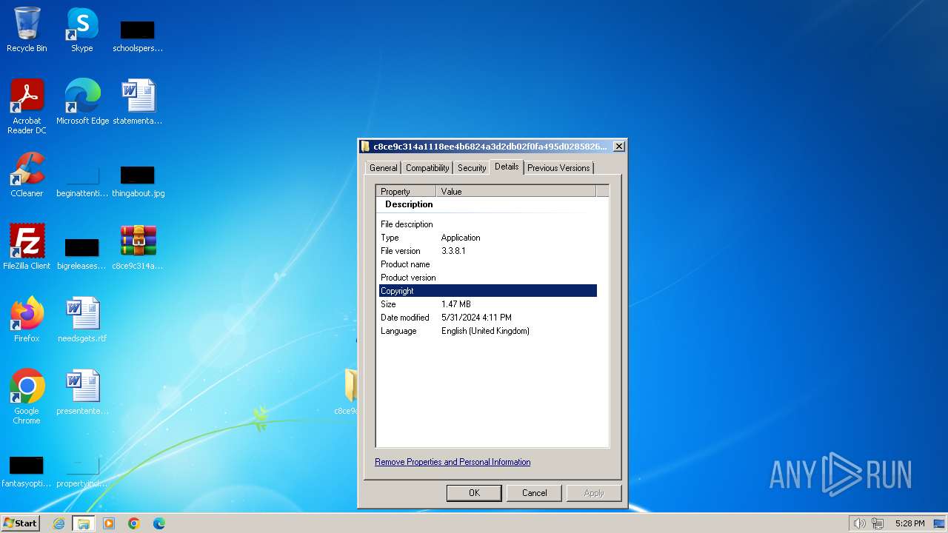Click the Property column header
948x533 pixels.
406,191
